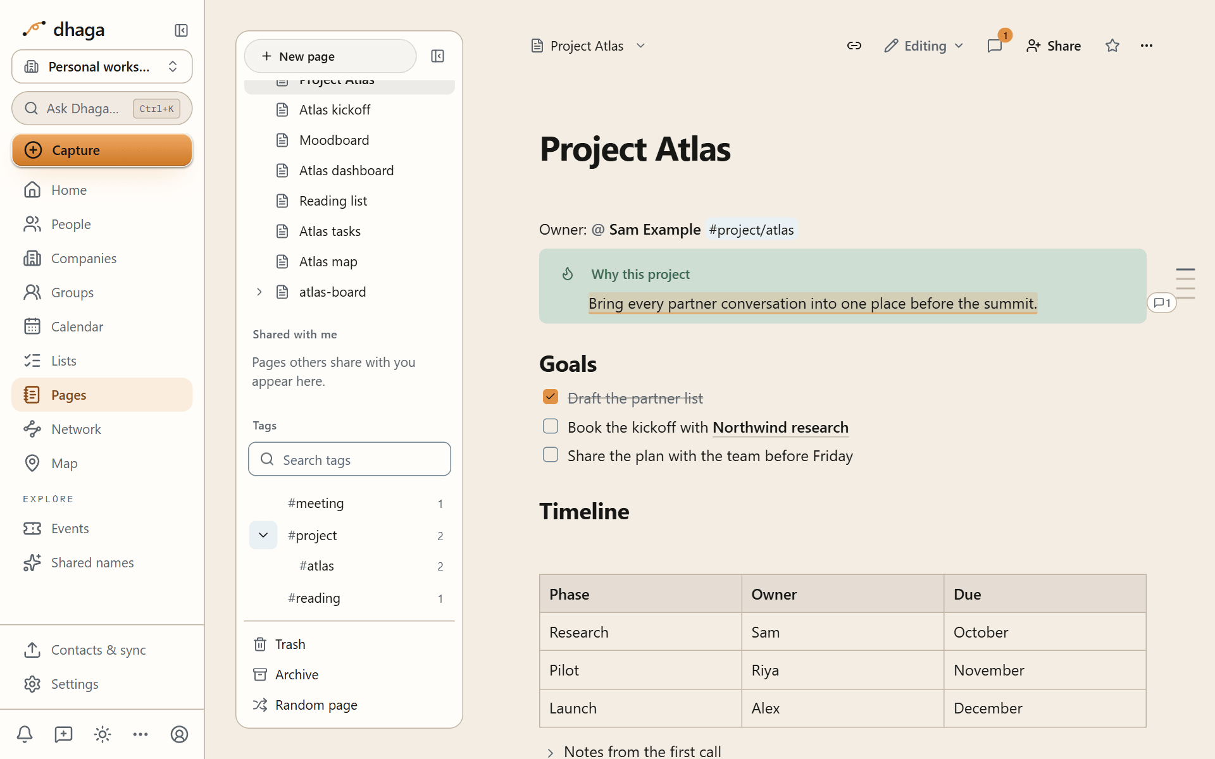The height and width of the screenshot is (759, 1215).
Task: Open the more options ellipsis in page header
Action: 1147,46
